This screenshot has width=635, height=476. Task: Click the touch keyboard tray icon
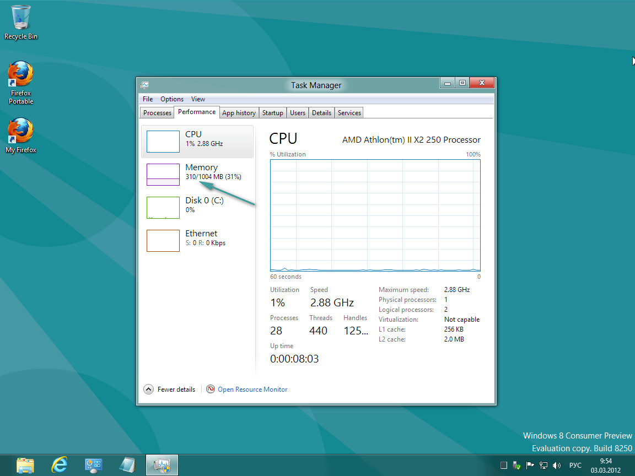[x=503, y=465]
